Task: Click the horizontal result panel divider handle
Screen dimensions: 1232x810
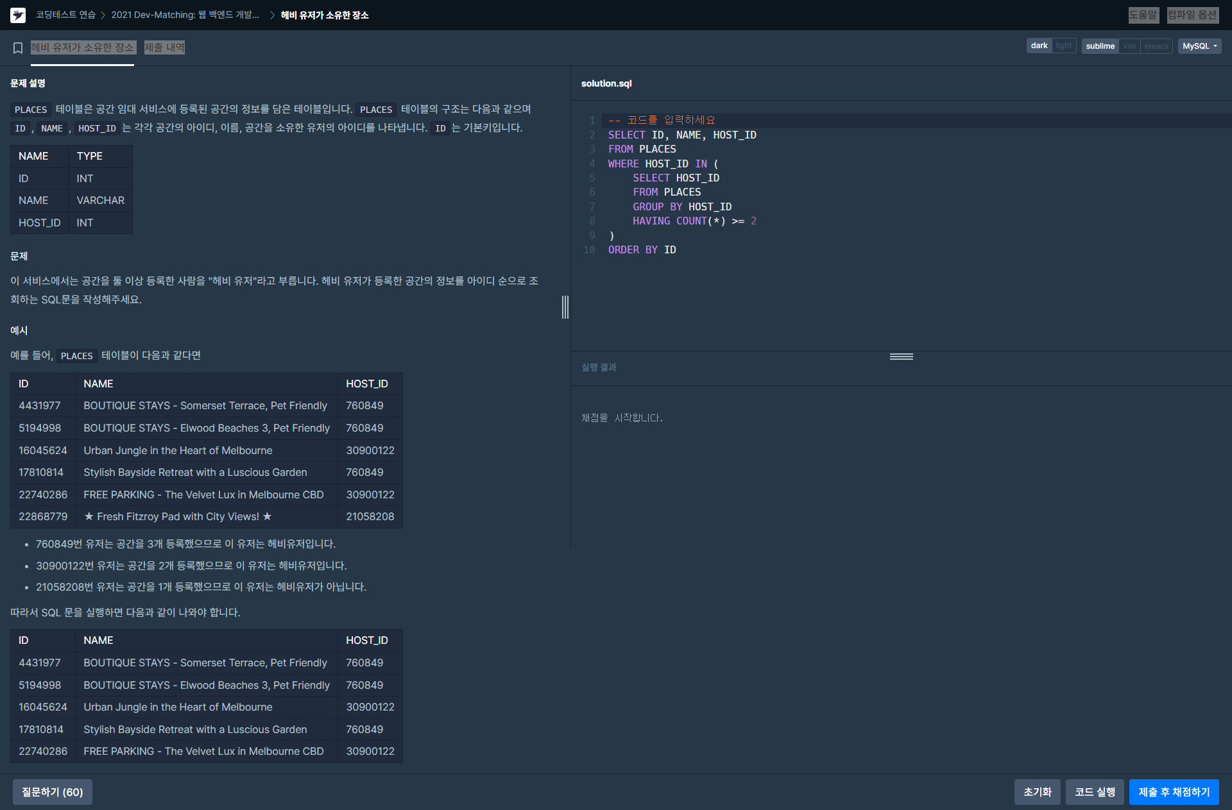Action: (901, 357)
